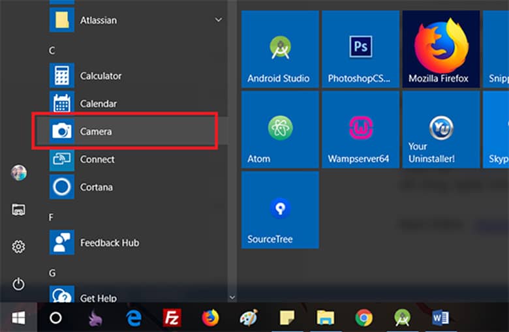Image resolution: width=509 pixels, height=332 pixels.
Task: Open Google Chrome from the taskbar
Action: [363, 318]
